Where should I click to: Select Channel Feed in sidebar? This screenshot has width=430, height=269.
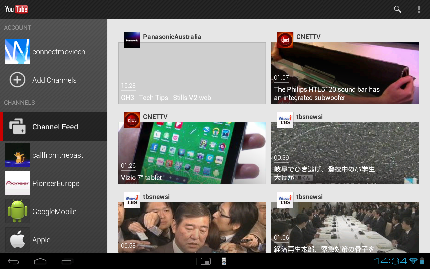click(x=54, y=126)
